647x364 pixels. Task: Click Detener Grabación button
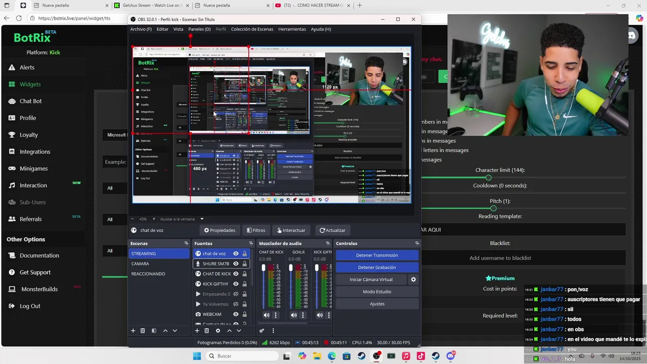(377, 267)
